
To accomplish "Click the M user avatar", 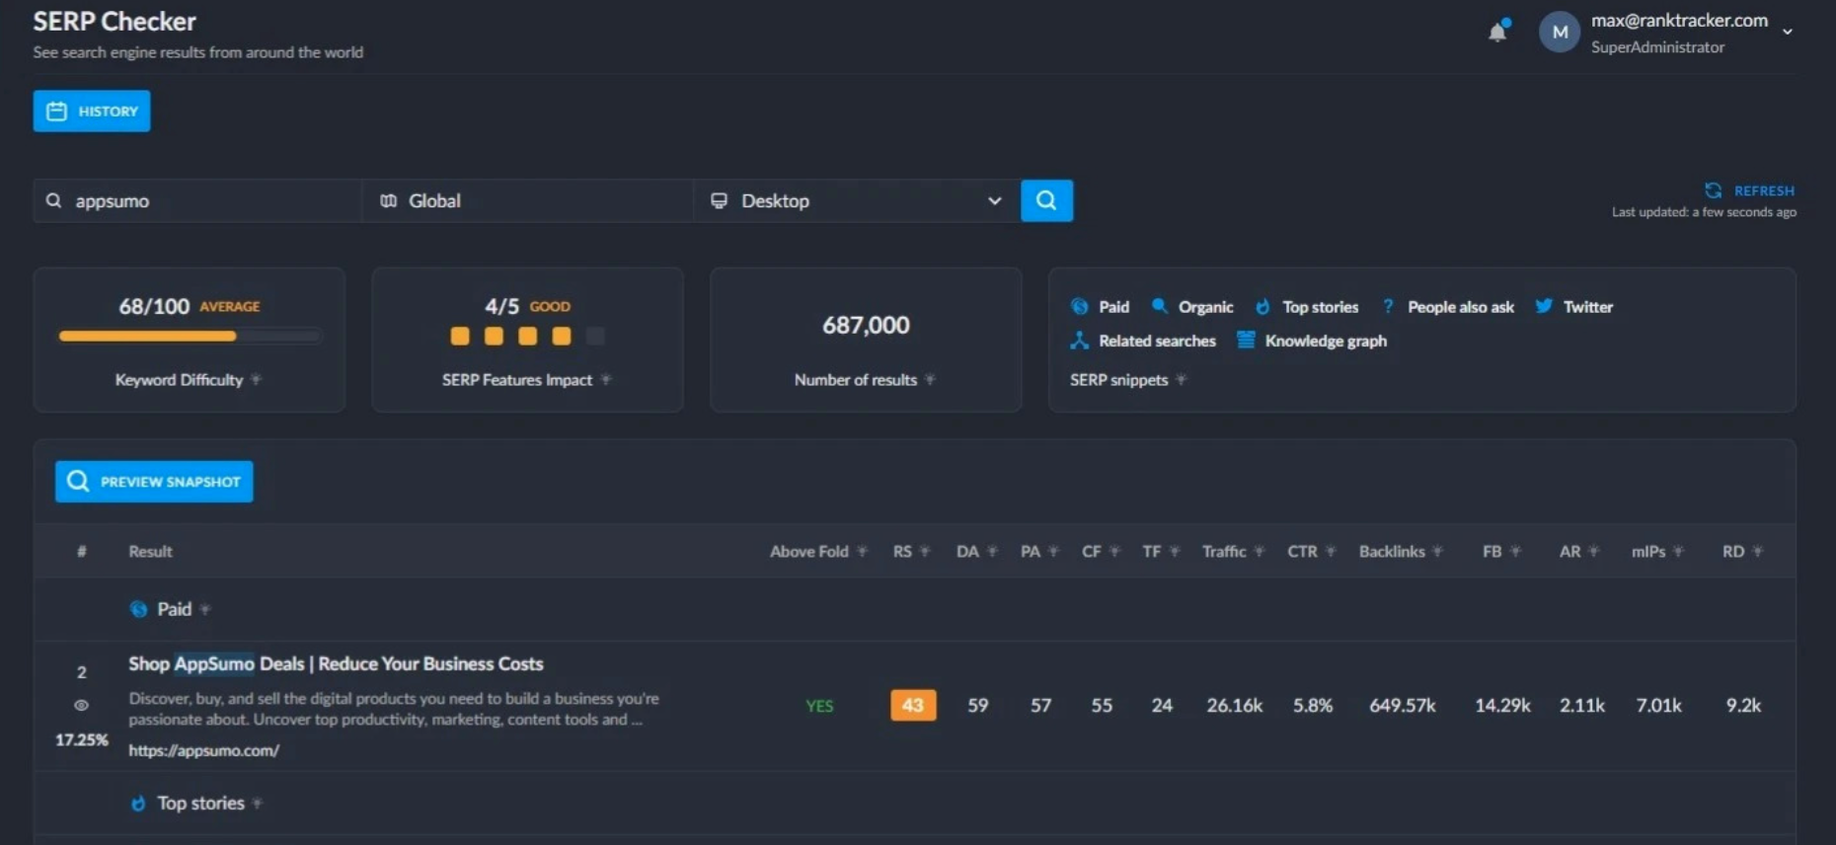I will (1560, 33).
